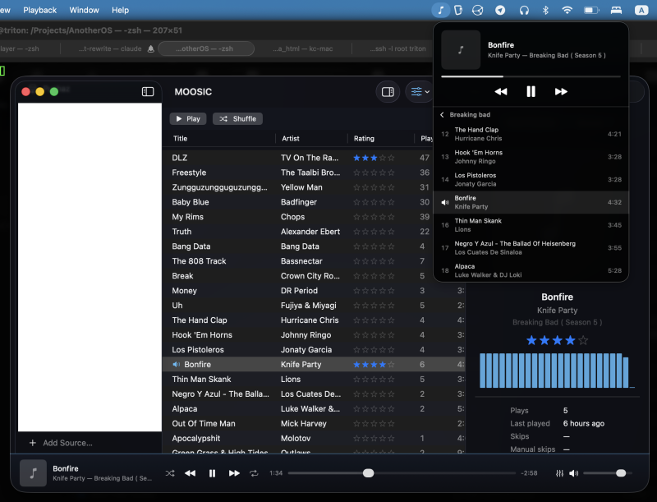Skip to next track in bottom bar
Viewport: 657px width, 502px height.
[234, 473]
